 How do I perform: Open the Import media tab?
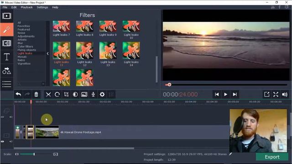point(7,16)
